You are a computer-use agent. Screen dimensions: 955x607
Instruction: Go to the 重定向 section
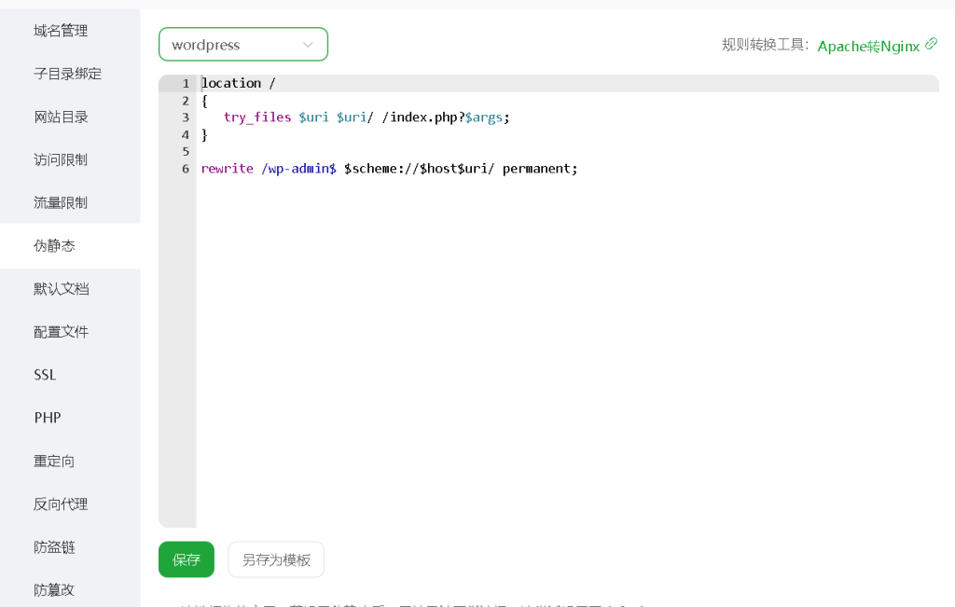[x=54, y=462]
